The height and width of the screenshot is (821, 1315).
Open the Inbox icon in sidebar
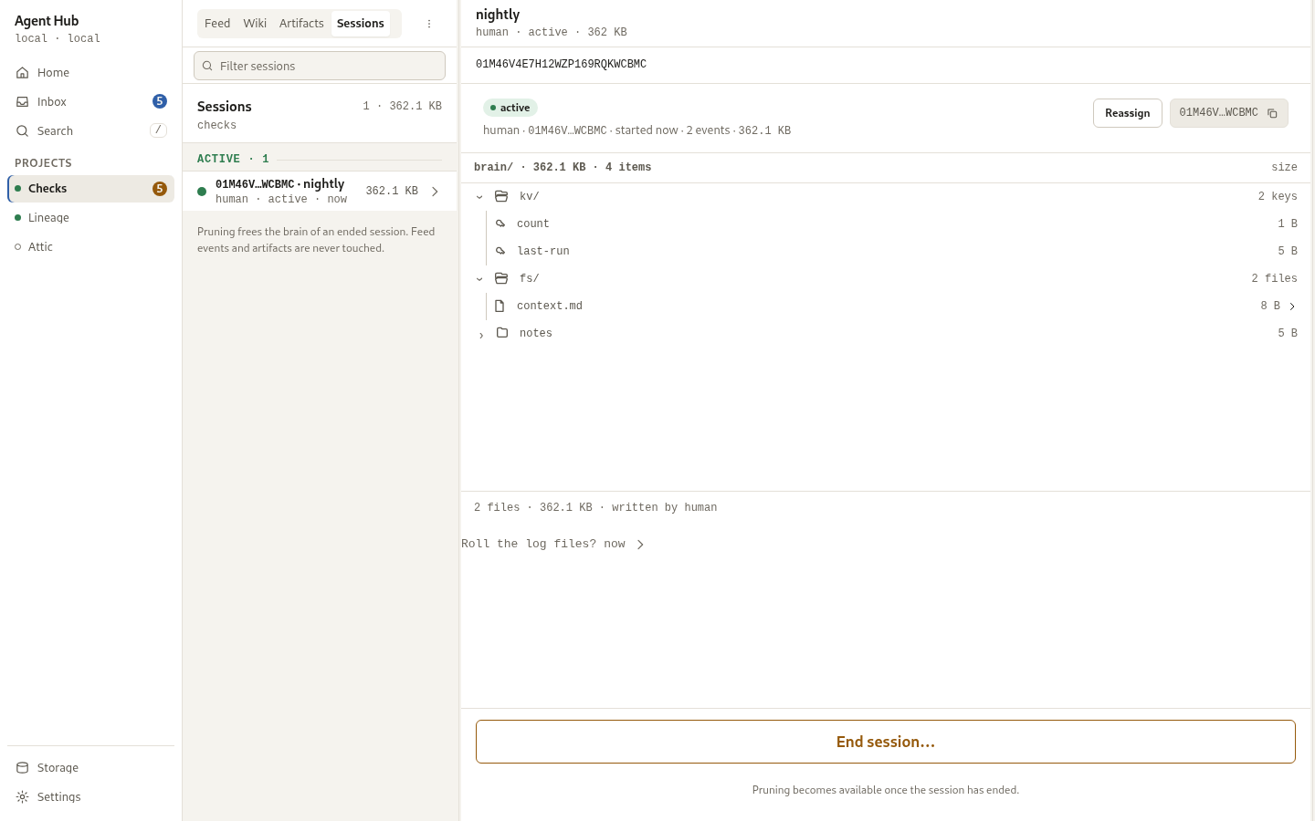coord(22,102)
